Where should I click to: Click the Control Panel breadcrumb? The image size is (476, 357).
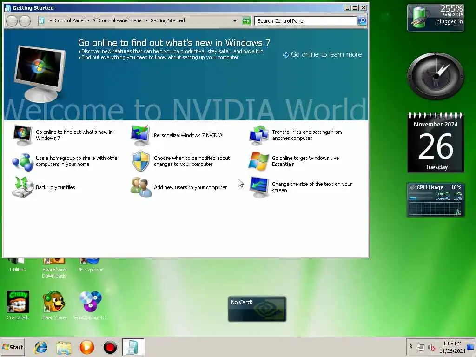pos(70,20)
